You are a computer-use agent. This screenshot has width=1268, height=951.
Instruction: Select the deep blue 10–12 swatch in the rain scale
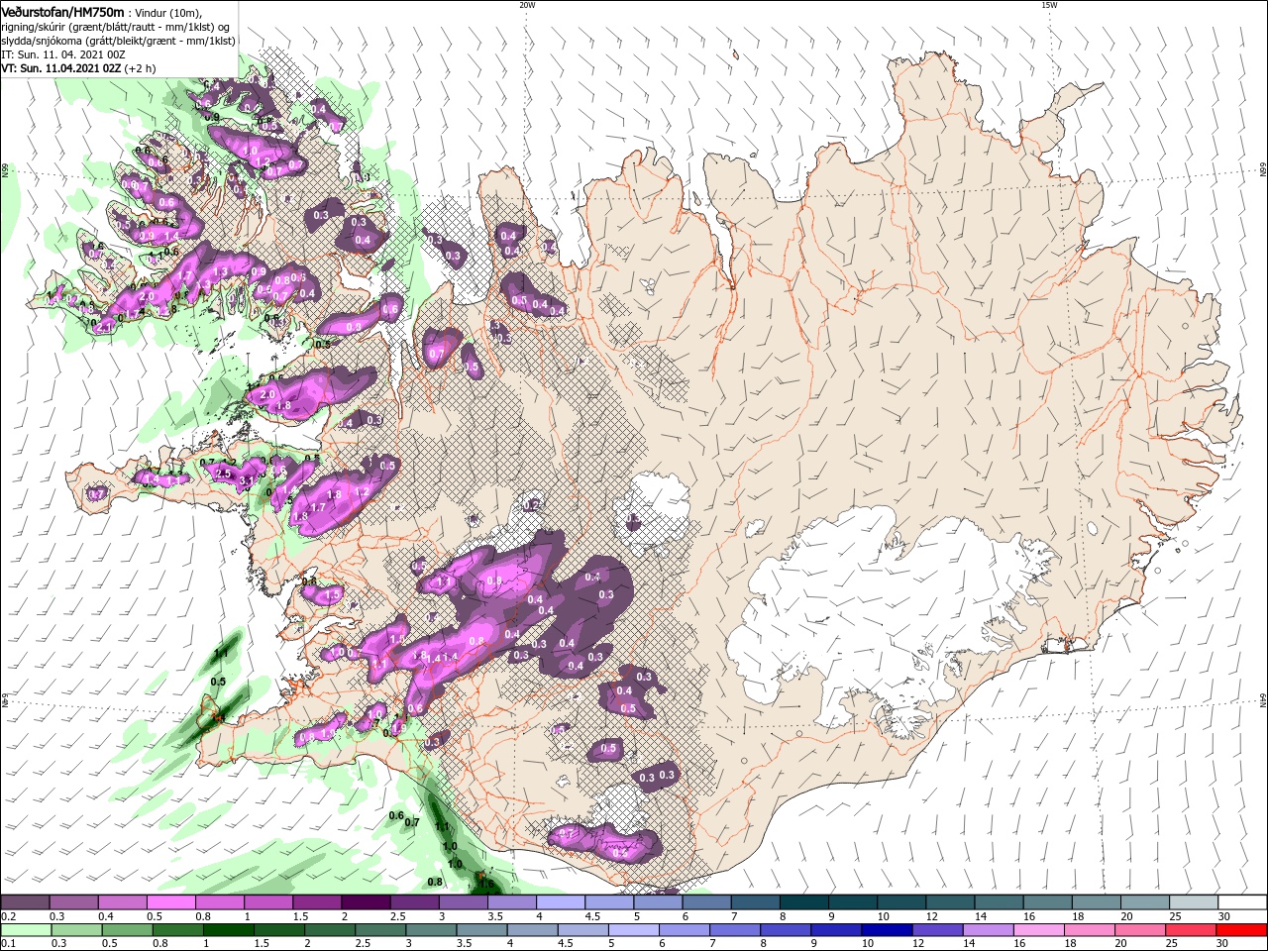coord(888,930)
